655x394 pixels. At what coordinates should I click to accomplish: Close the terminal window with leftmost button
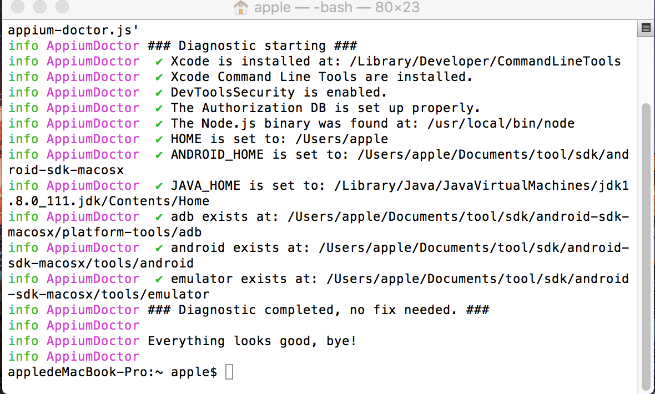pyautogui.click(x=18, y=6)
